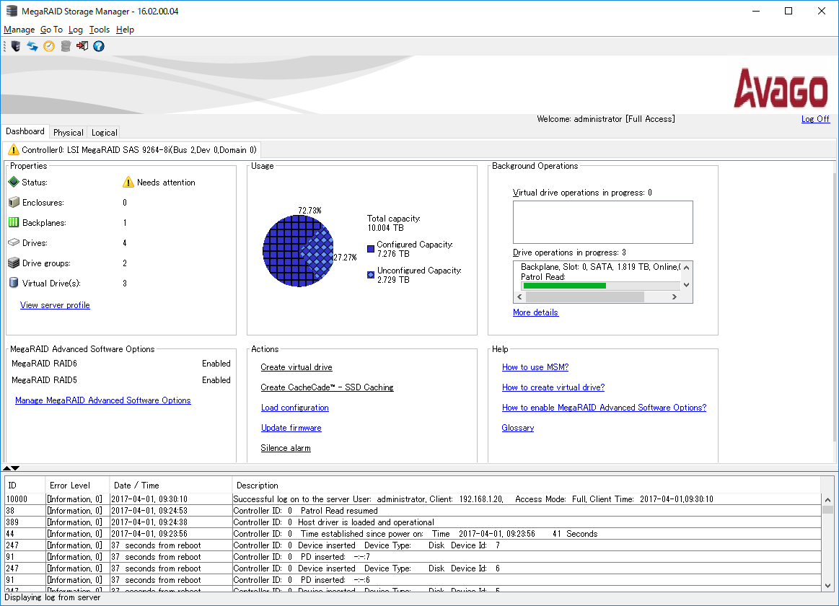The height and width of the screenshot is (606, 839).
Task: Select log row with ID 10000
Action: pos(413,499)
